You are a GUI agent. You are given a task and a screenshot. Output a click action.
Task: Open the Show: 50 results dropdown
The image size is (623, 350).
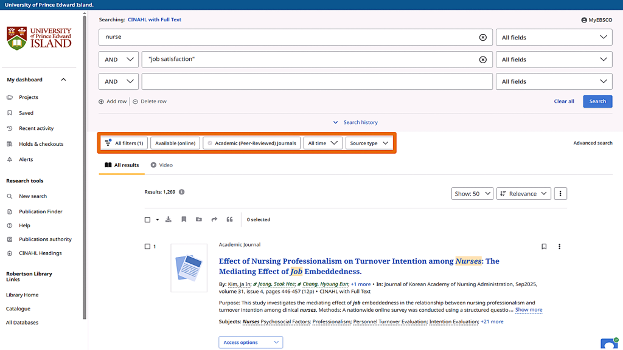472,194
